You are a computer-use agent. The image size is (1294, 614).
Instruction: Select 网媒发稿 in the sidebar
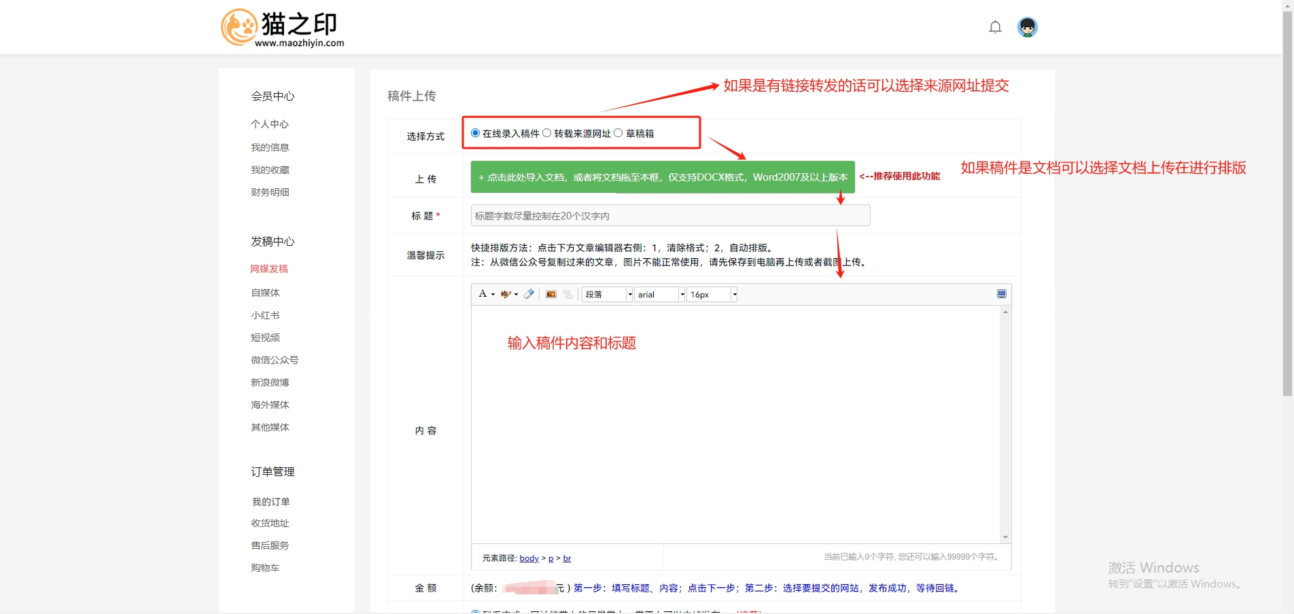(269, 269)
